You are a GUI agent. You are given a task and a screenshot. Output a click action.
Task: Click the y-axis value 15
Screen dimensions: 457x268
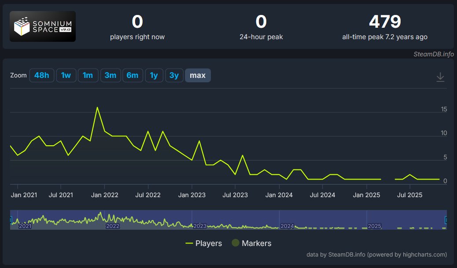point(444,109)
